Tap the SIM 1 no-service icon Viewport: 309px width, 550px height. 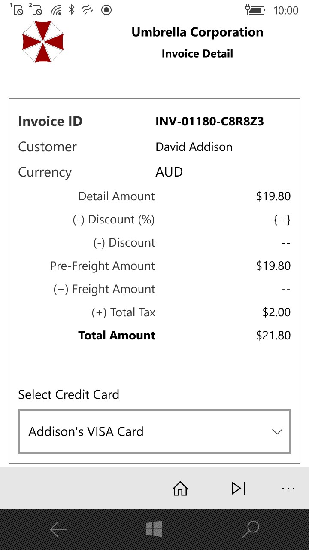17,9
